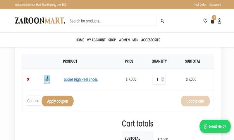This screenshot has height=140, width=234.
Task: Click the Welcome to Zaroon Mart banner text
Action: pos(40,5)
